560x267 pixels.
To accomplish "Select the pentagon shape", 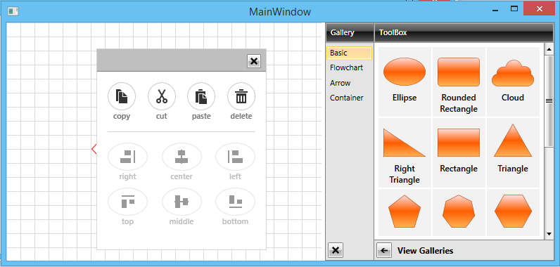I will pyautogui.click(x=405, y=212).
